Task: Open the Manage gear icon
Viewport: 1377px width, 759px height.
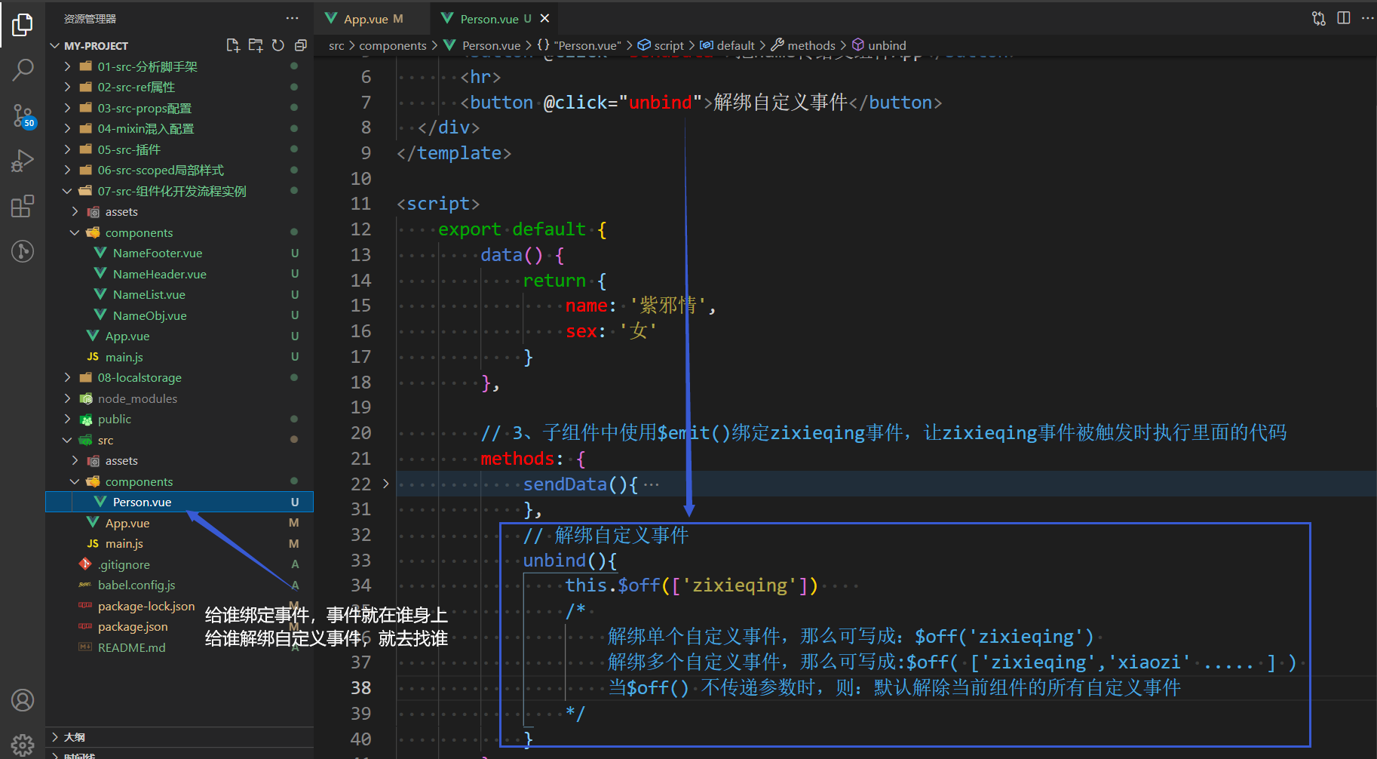Action: tap(23, 745)
